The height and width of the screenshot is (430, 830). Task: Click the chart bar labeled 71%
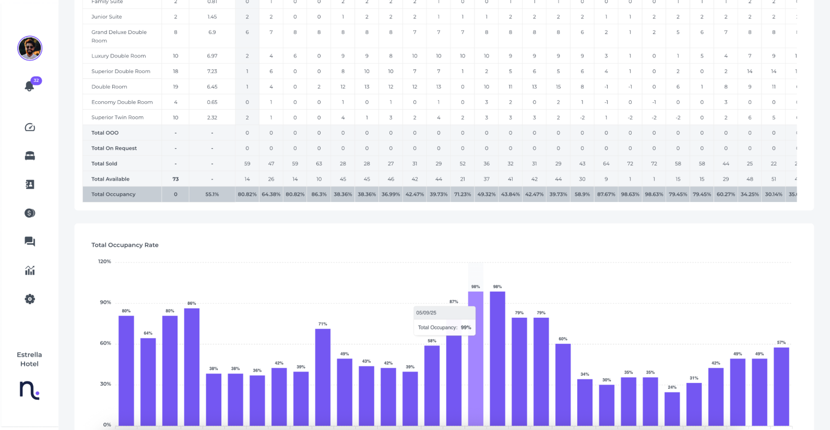click(x=323, y=377)
